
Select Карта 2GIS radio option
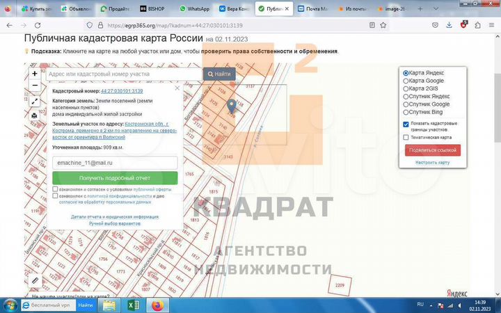coord(406,88)
